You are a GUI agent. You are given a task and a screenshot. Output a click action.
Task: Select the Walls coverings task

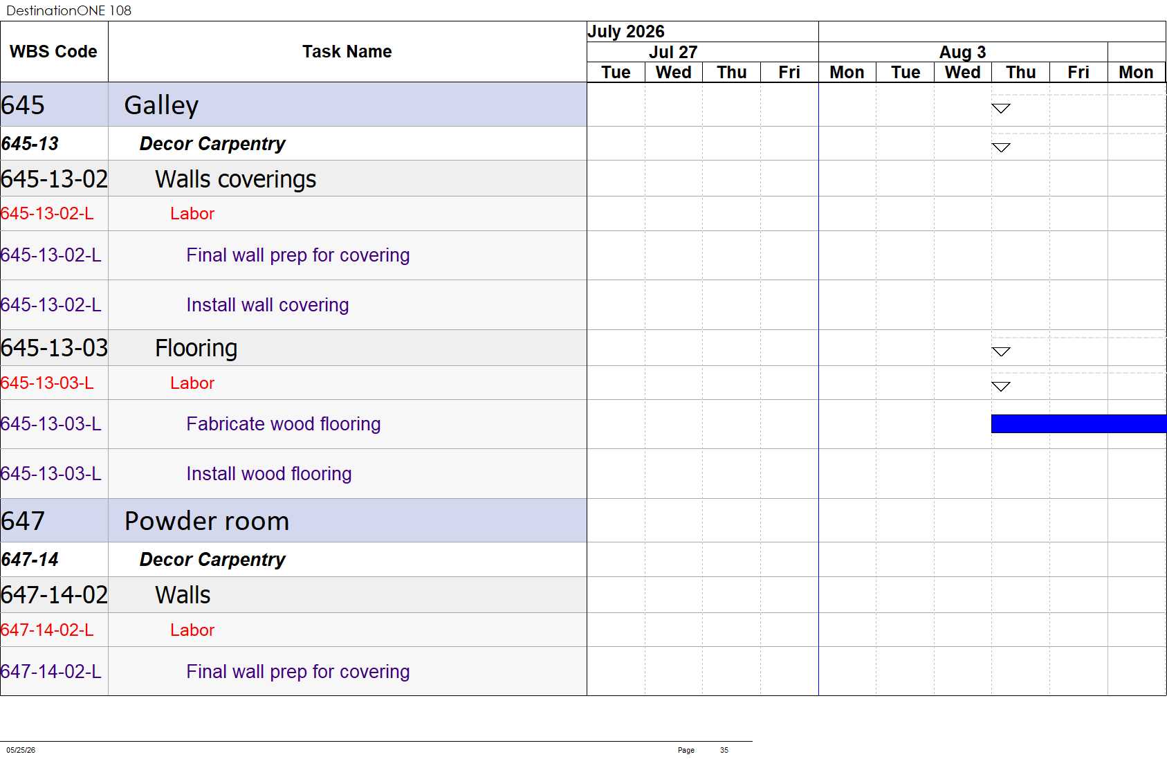235,179
